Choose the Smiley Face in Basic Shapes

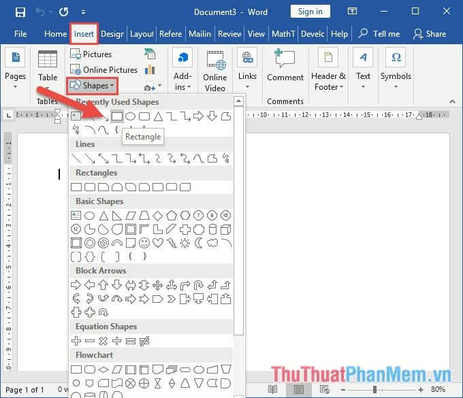pyautogui.click(x=144, y=243)
